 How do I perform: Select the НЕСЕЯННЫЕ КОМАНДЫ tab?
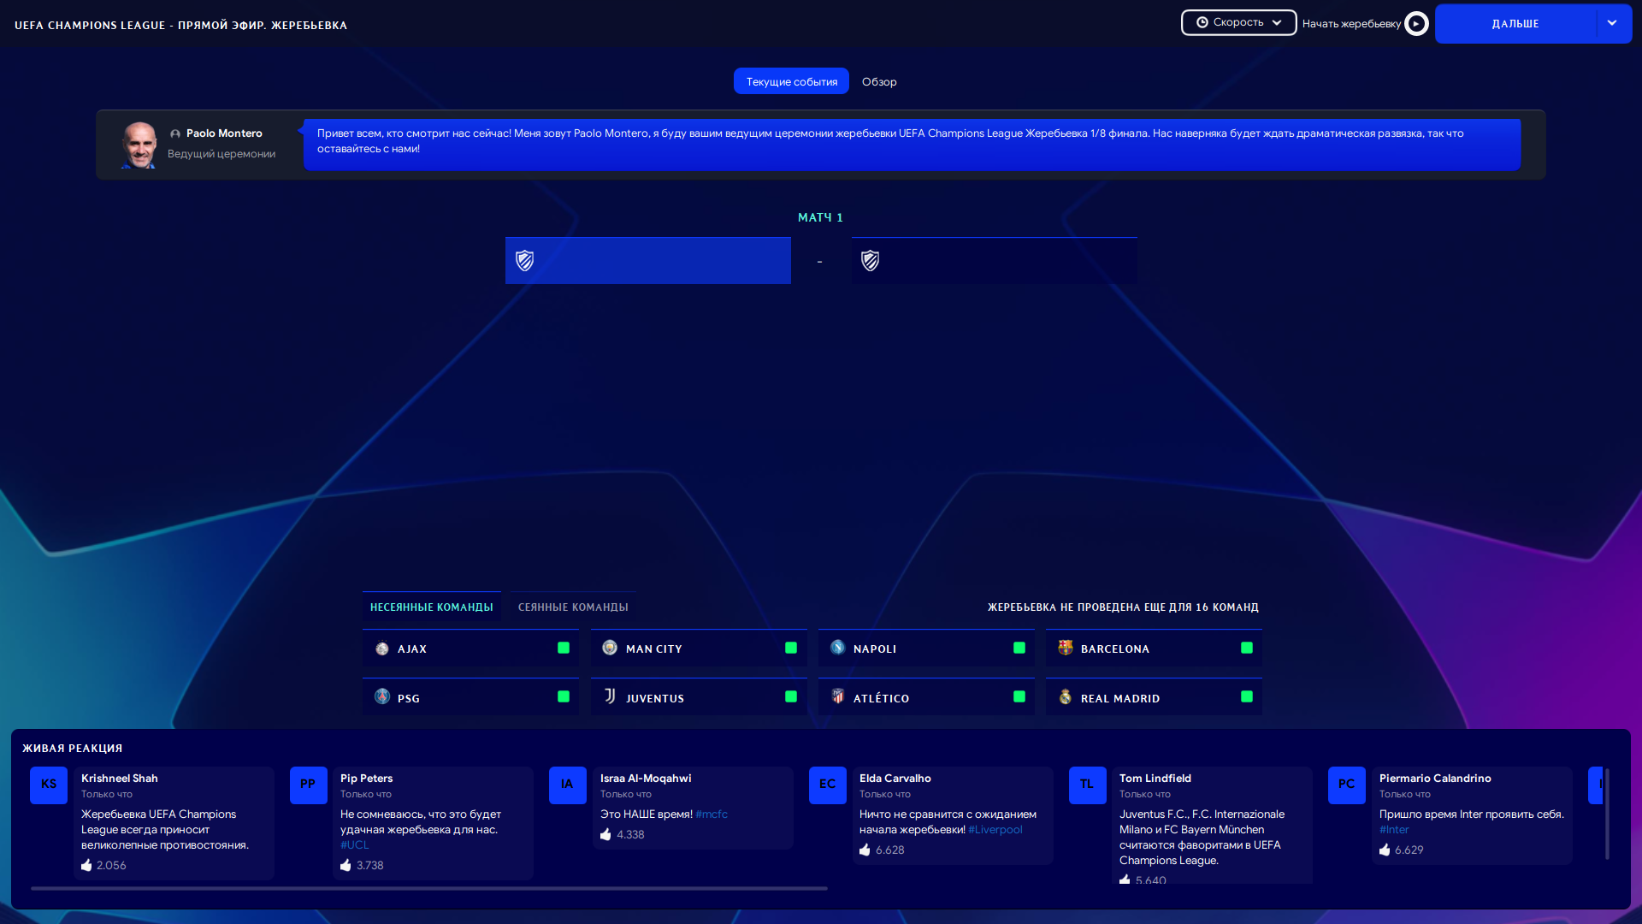click(431, 607)
